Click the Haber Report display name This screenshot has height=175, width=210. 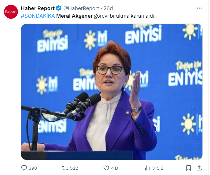pyautogui.click(x=38, y=8)
